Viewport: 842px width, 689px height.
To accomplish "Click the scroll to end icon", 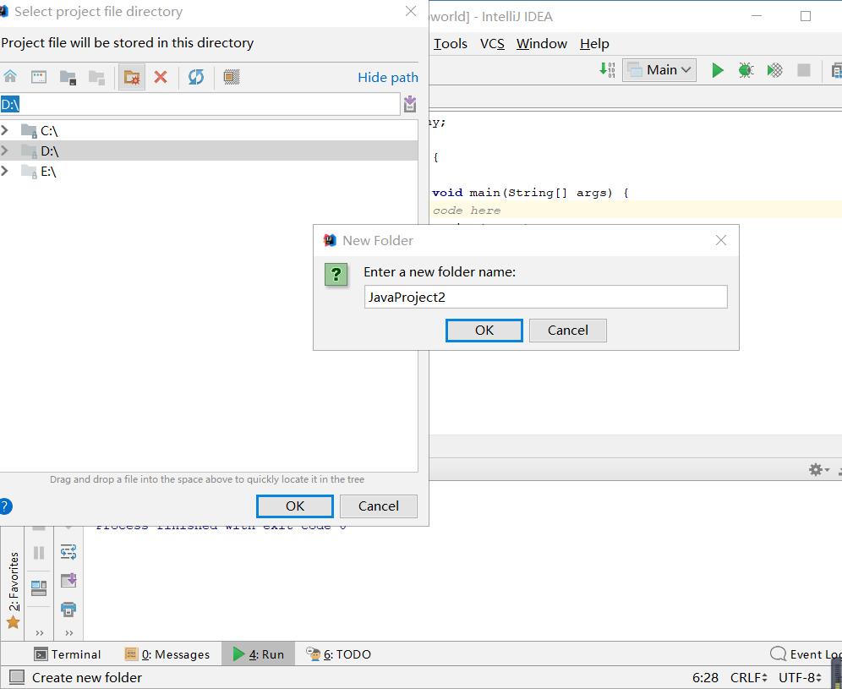I will (68, 580).
